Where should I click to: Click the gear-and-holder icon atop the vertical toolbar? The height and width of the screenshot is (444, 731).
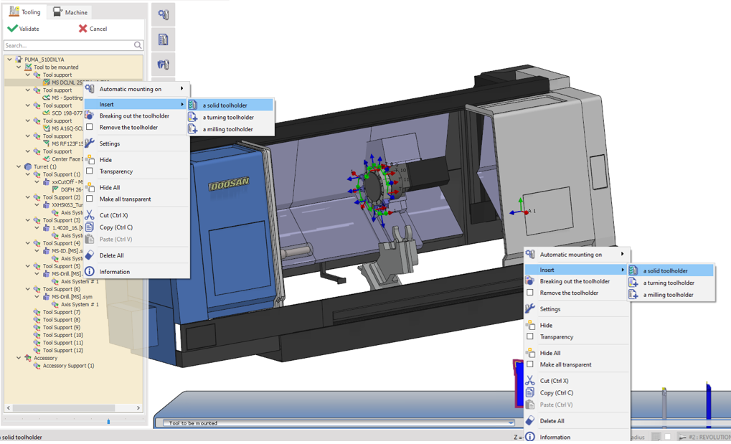tap(164, 15)
